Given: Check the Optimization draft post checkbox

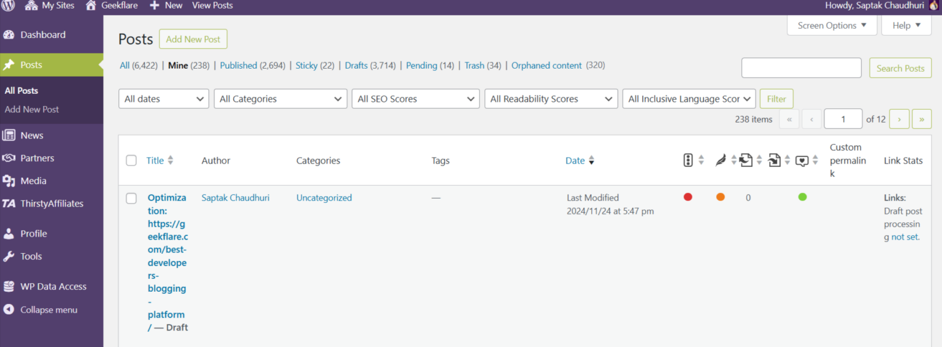Looking at the screenshot, I should click(131, 199).
